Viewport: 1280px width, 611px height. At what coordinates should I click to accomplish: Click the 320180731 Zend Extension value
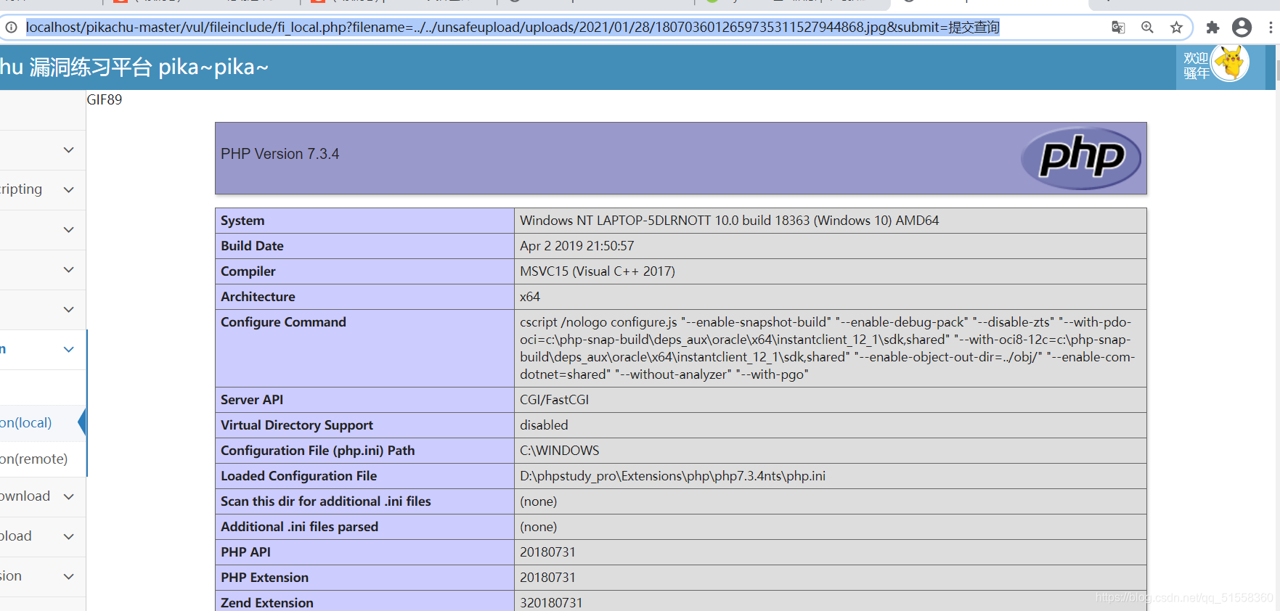click(551, 603)
